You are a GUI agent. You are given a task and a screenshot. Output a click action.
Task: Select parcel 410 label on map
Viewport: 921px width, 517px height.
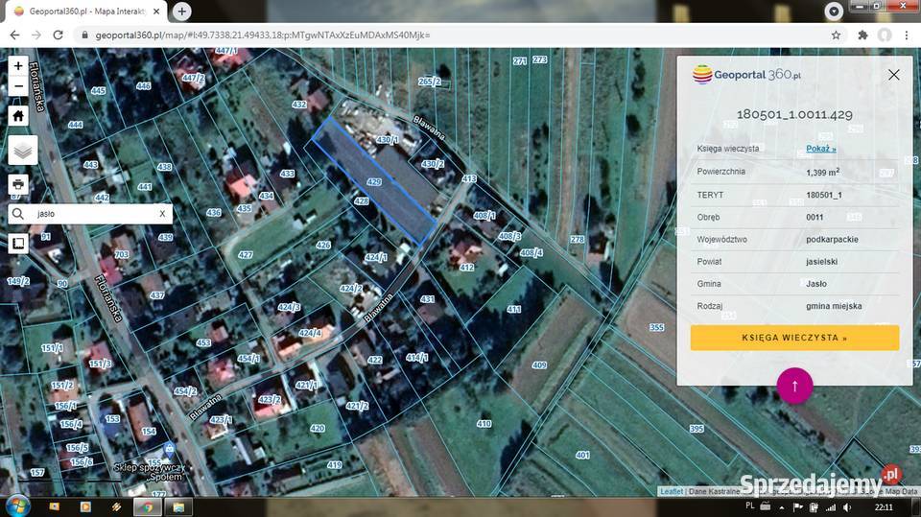pos(484,424)
